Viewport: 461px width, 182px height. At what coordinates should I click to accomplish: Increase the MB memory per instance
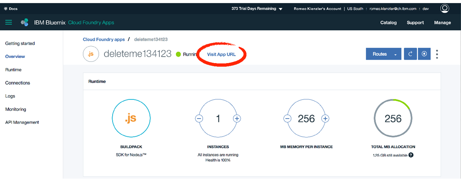(325, 118)
